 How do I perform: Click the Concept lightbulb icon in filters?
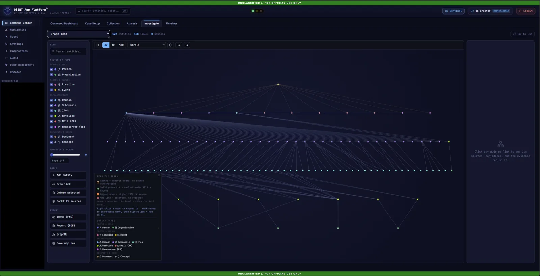59,142
